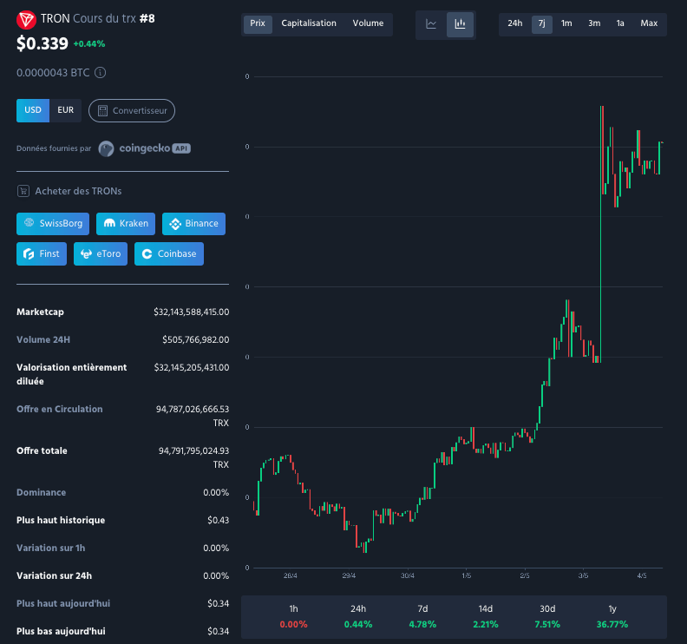Click the TRON logo icon

click(x=26, y=20)
